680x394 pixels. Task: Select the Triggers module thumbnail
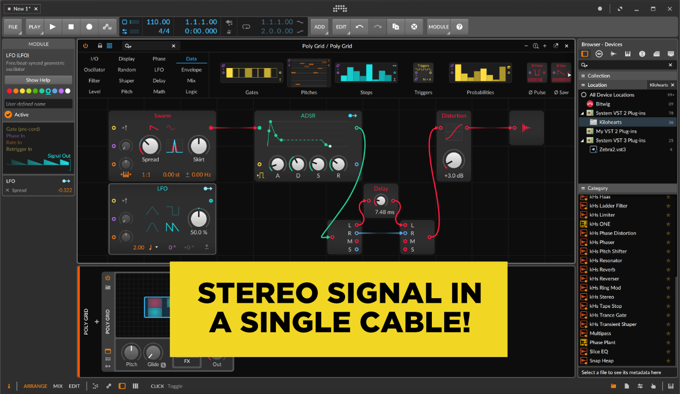point(423,73)
